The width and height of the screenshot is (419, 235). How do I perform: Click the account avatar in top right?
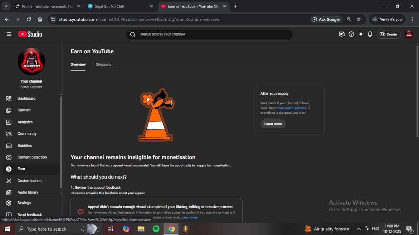coord(409,34)
